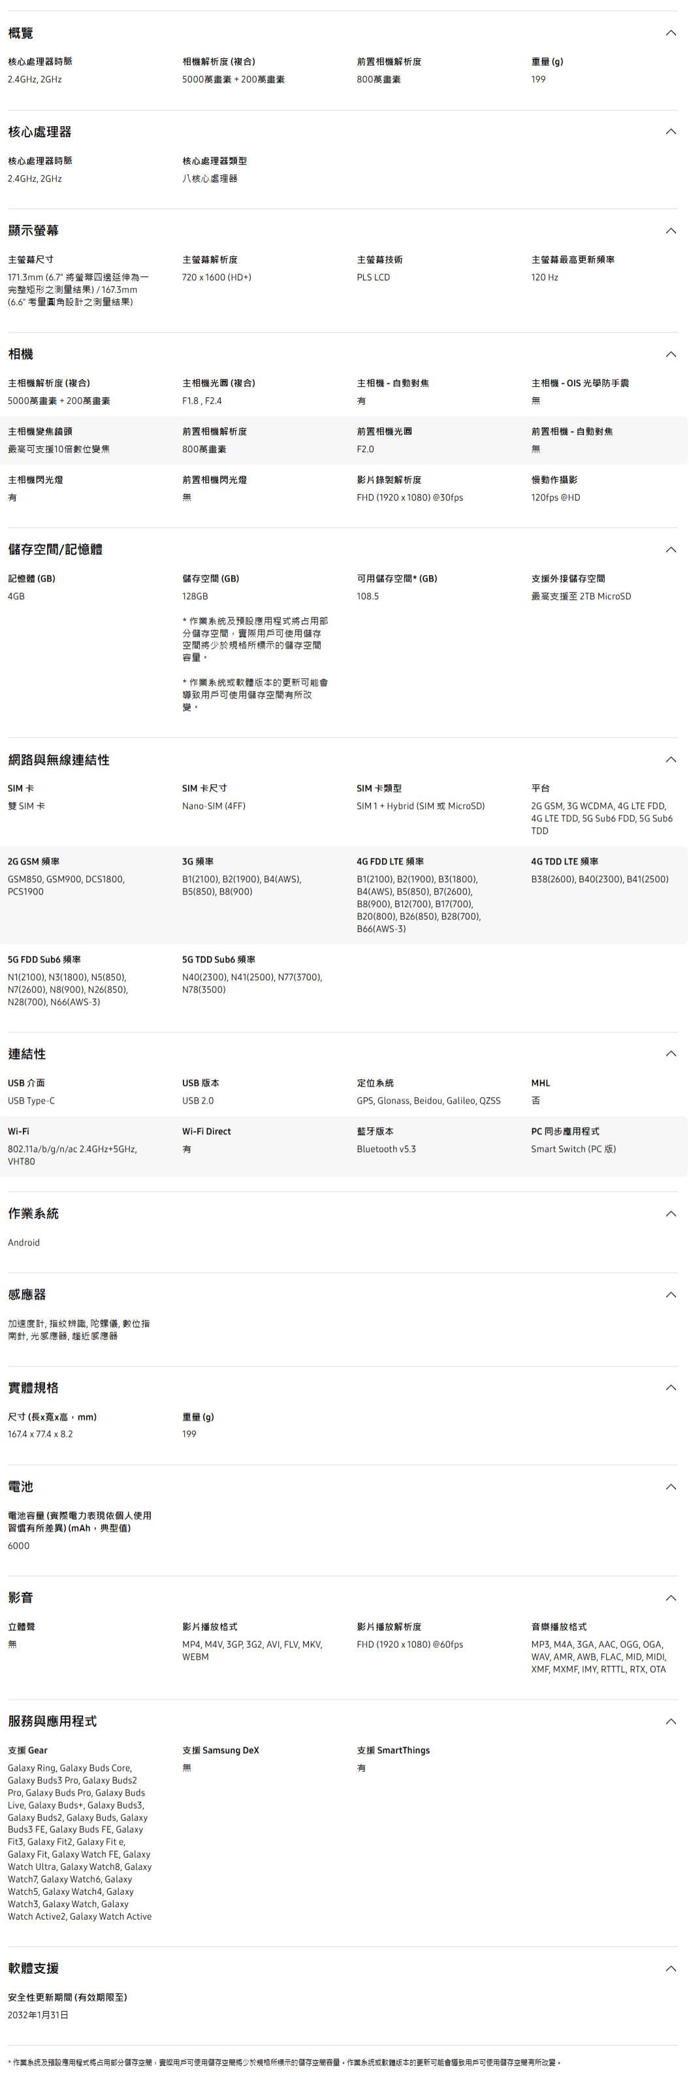This screenshot has height=2100, width=689.
Task: Click the 儲存空間/記憶體 heading title
Action: click(56, 550)
